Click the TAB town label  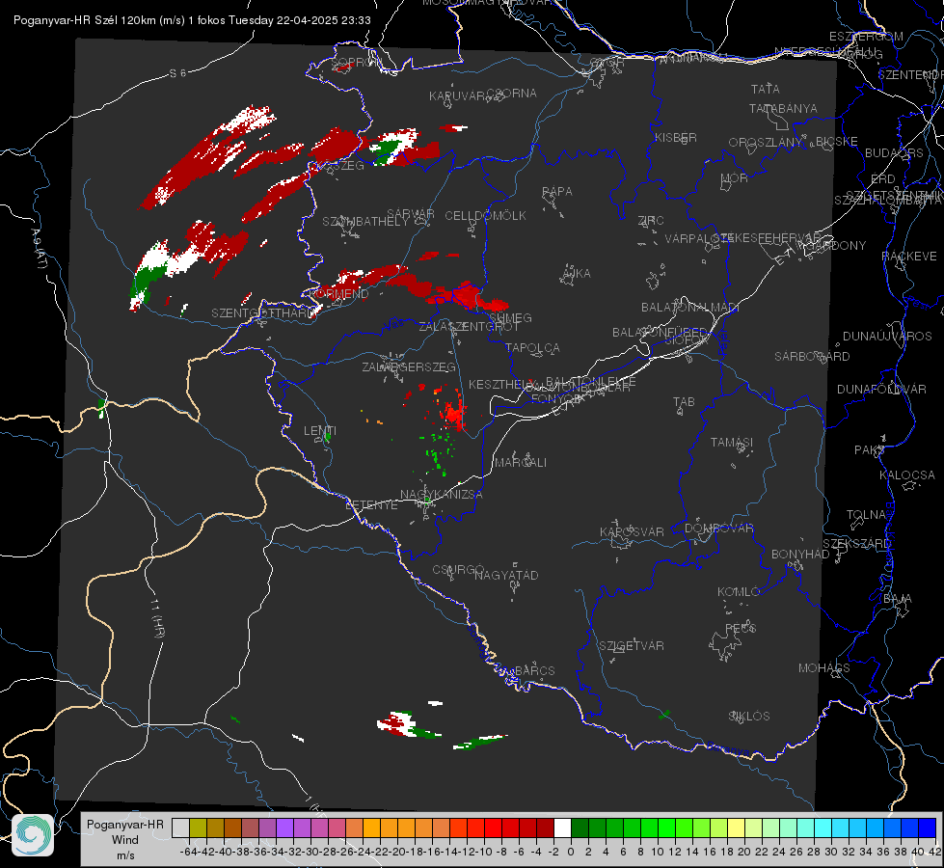(x=684, y=402)
